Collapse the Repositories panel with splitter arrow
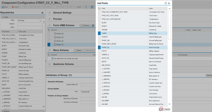212x112 pixels. [x=46, y=61]
